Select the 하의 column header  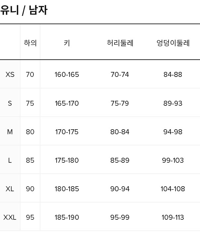pyautogui.click(x=30, y=43)
